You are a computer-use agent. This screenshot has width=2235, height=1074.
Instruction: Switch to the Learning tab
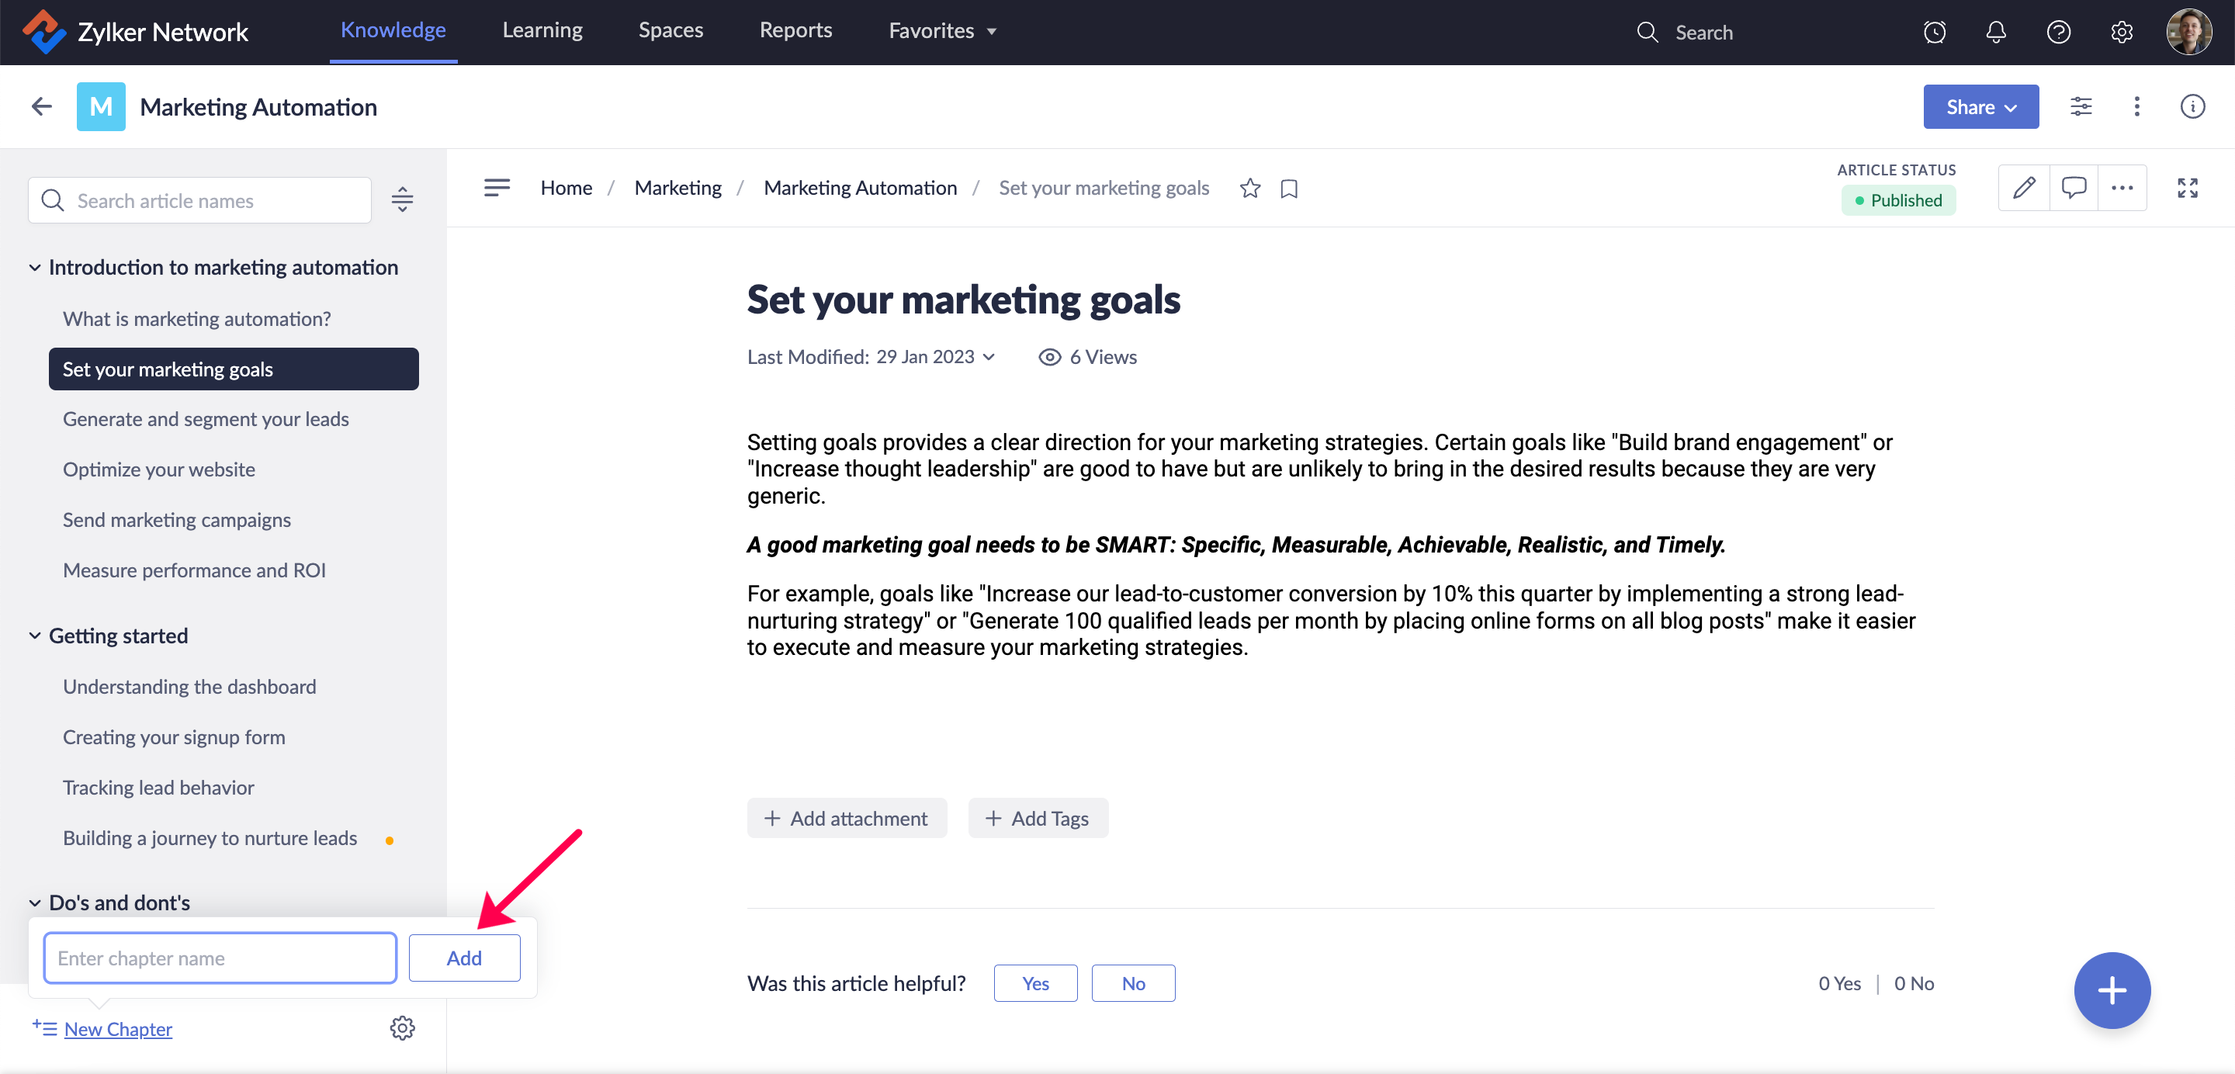pyautogui.click(x=542, y=30)
